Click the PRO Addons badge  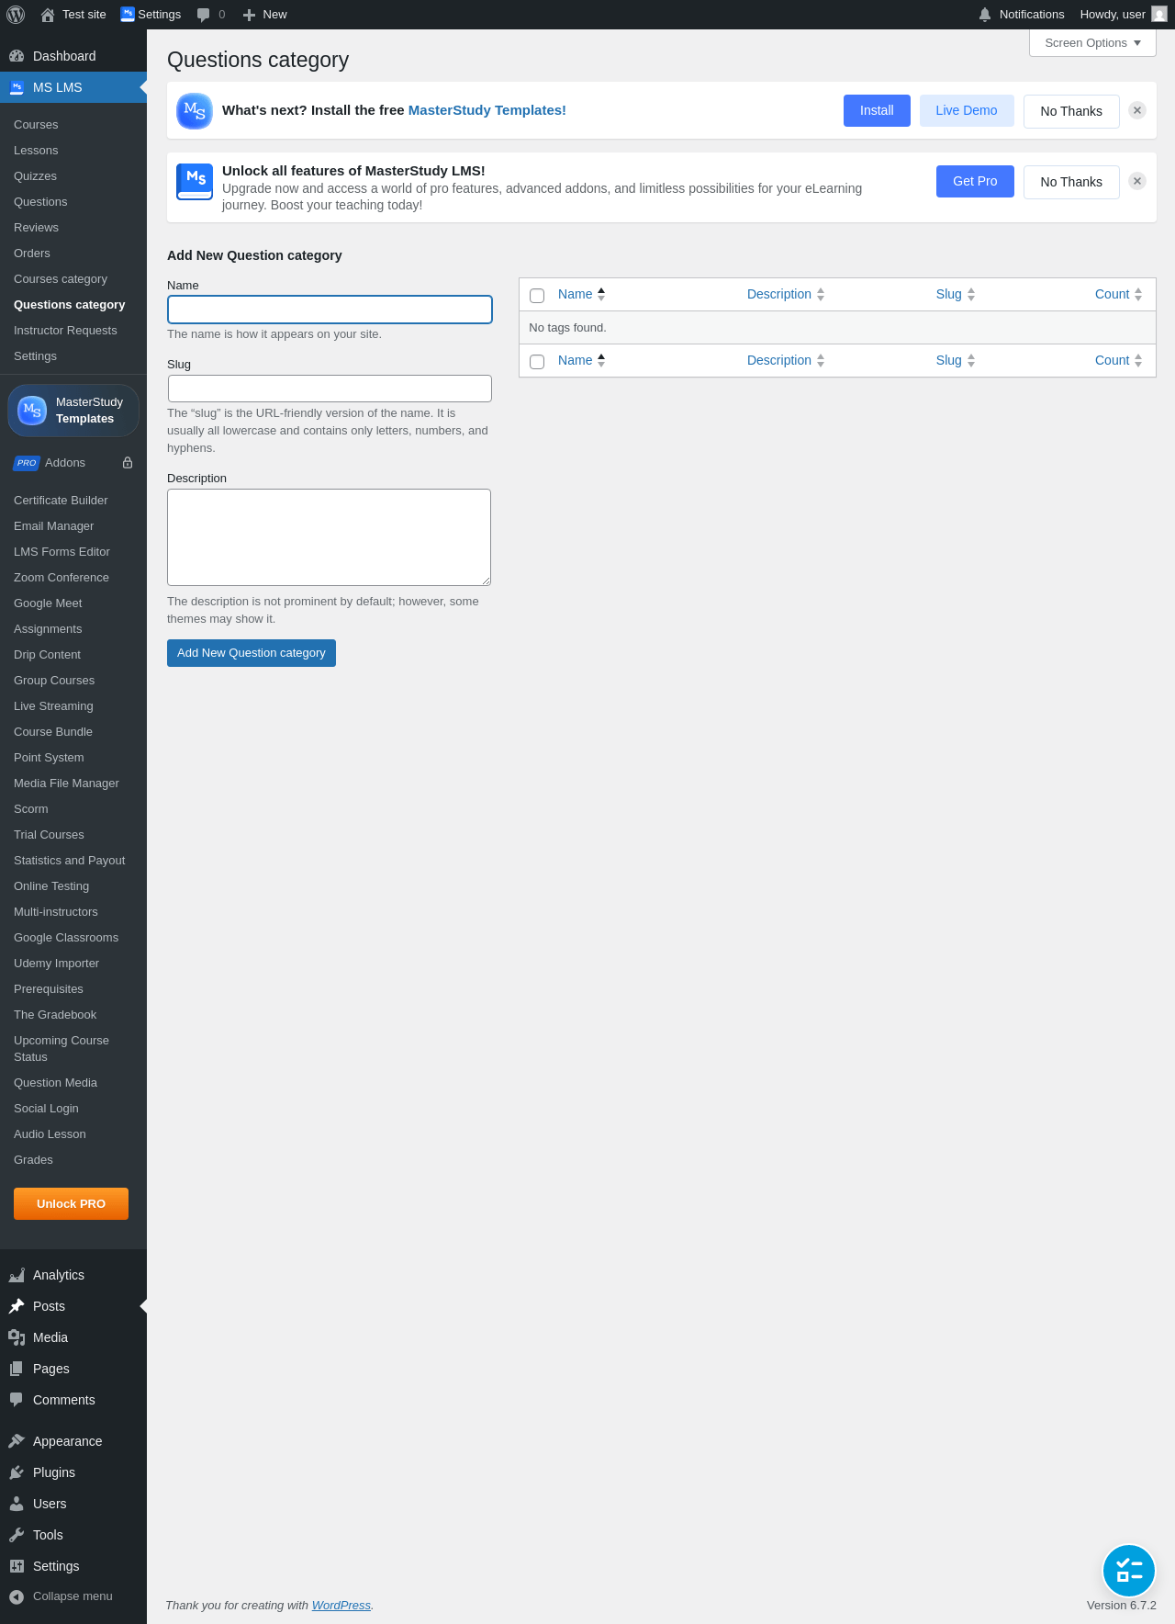click(27, 463)
